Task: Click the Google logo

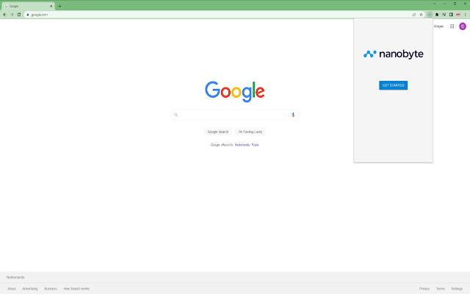Action: [x=235, y=91]
